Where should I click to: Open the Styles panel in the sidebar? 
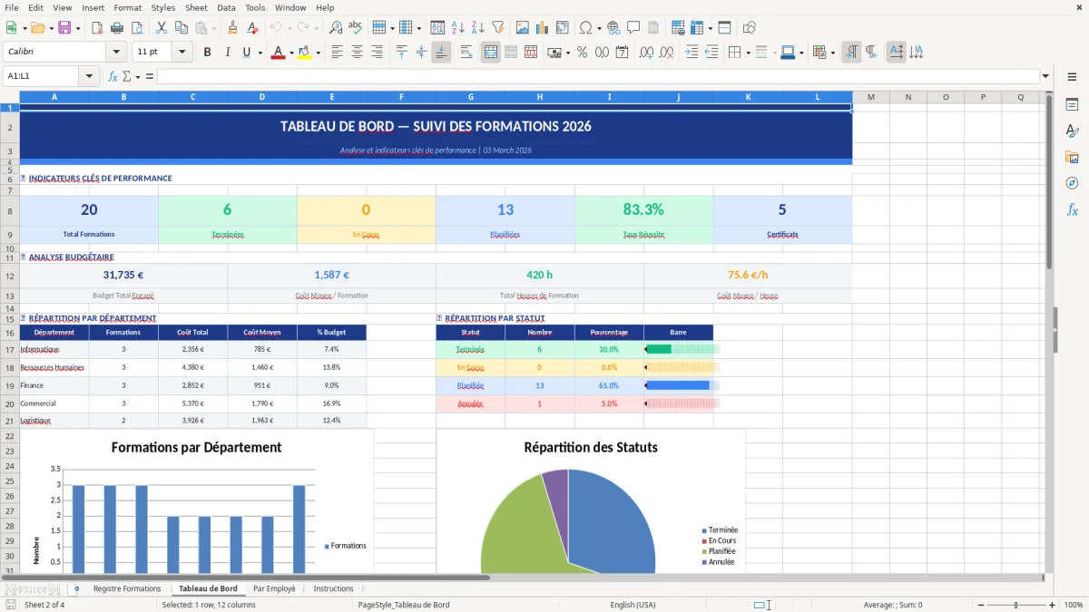[x=1074, y=130]
